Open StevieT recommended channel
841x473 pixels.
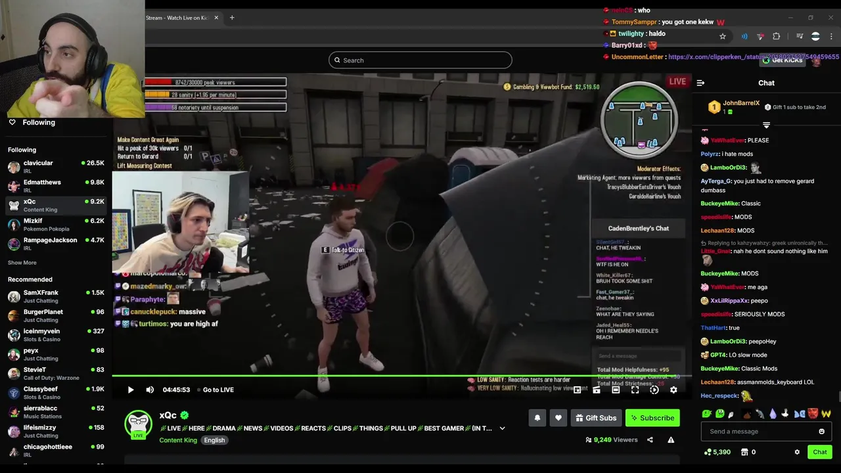click(56, 373)
